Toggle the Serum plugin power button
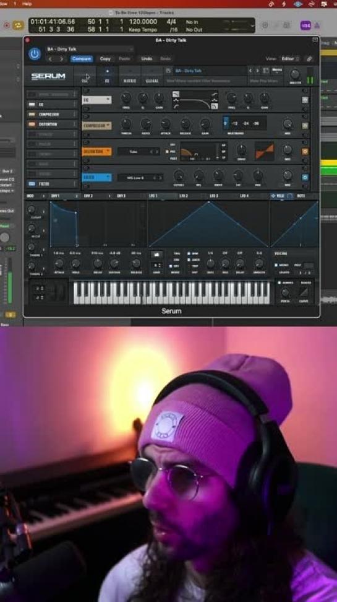This screenshot has height=602, width=337. 35,54
